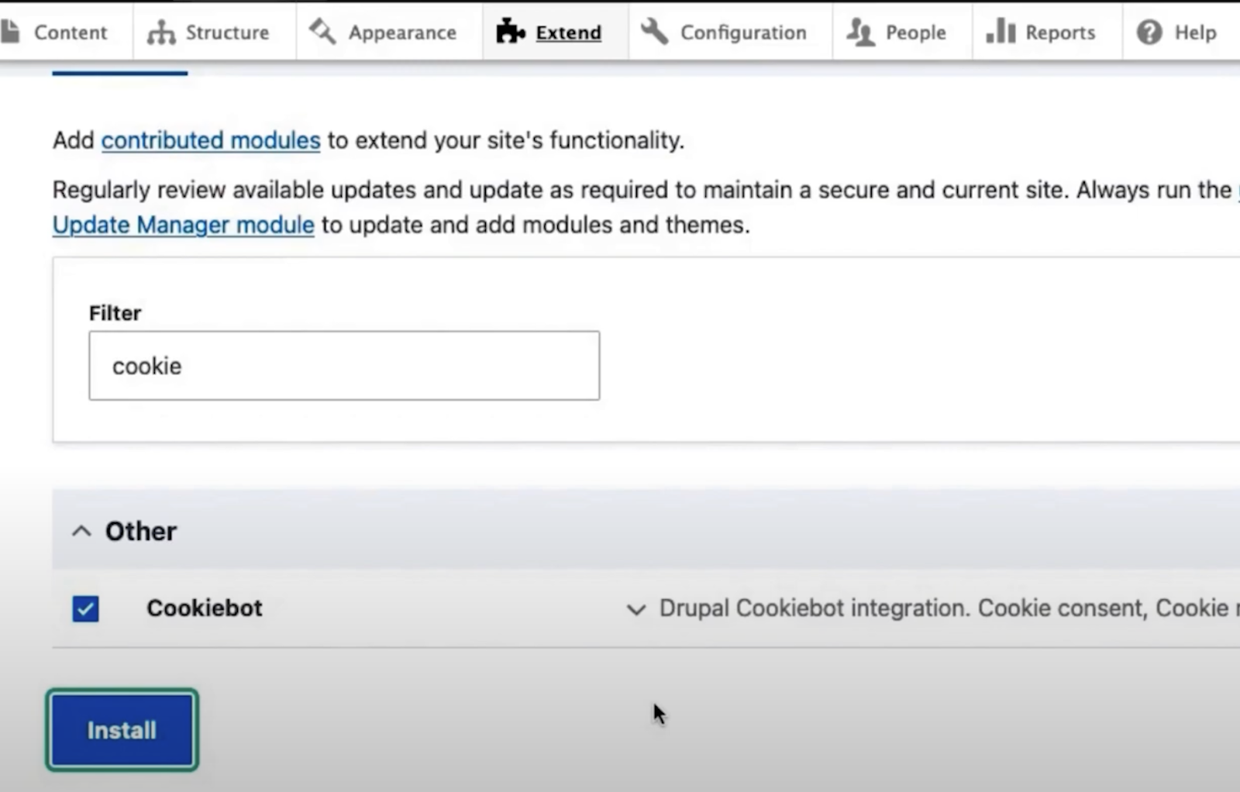Click the Configuration wrench icon
The width and height of the screenshot is (1240, 792).
(655, 32)
